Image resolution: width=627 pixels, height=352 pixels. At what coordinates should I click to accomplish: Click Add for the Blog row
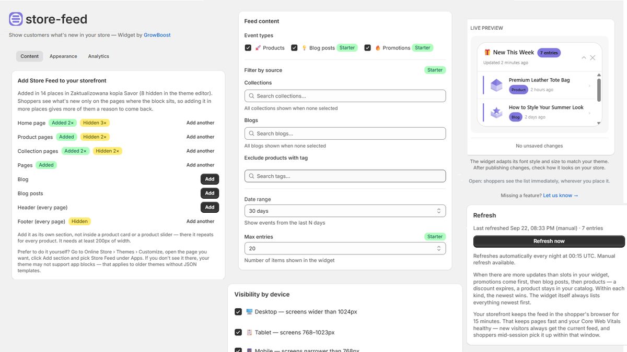click(210, 179)
